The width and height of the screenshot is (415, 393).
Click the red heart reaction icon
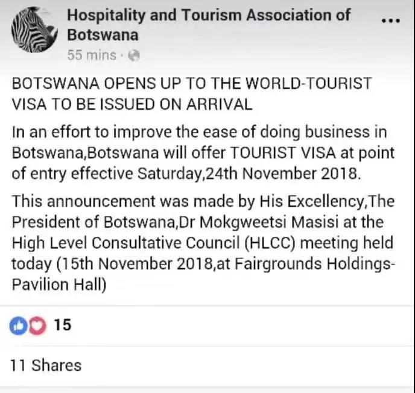pos(37,325)
